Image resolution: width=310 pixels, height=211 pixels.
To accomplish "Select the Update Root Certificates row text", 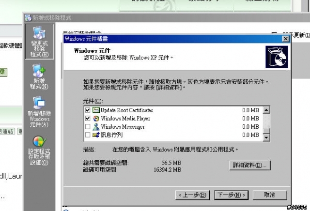I will click(127, 110).
